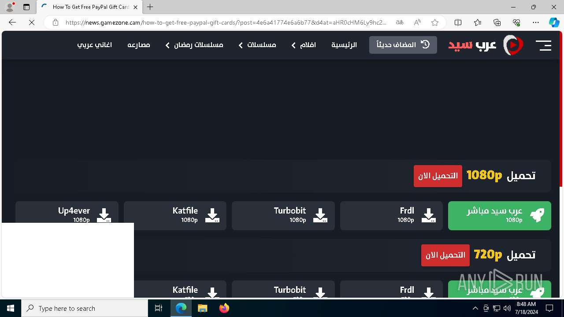Open the network tray icon
This screenshot has width=564, height=317.
(496, 308)
